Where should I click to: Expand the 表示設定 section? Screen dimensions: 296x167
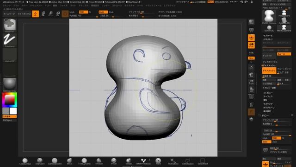267,111
